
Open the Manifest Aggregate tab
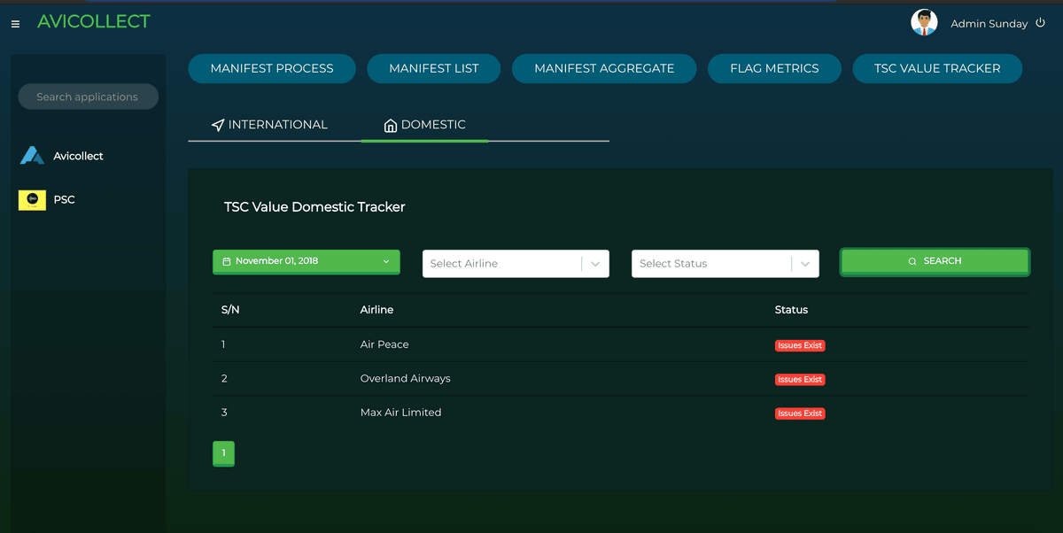point(604,68)
